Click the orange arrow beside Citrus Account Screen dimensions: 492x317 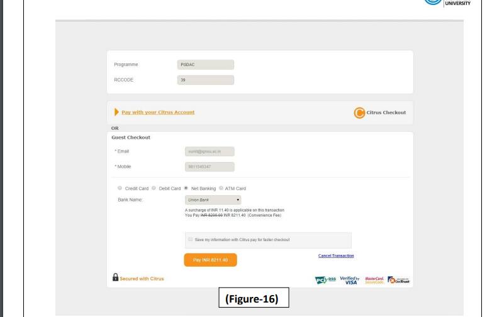pos(116,112)
